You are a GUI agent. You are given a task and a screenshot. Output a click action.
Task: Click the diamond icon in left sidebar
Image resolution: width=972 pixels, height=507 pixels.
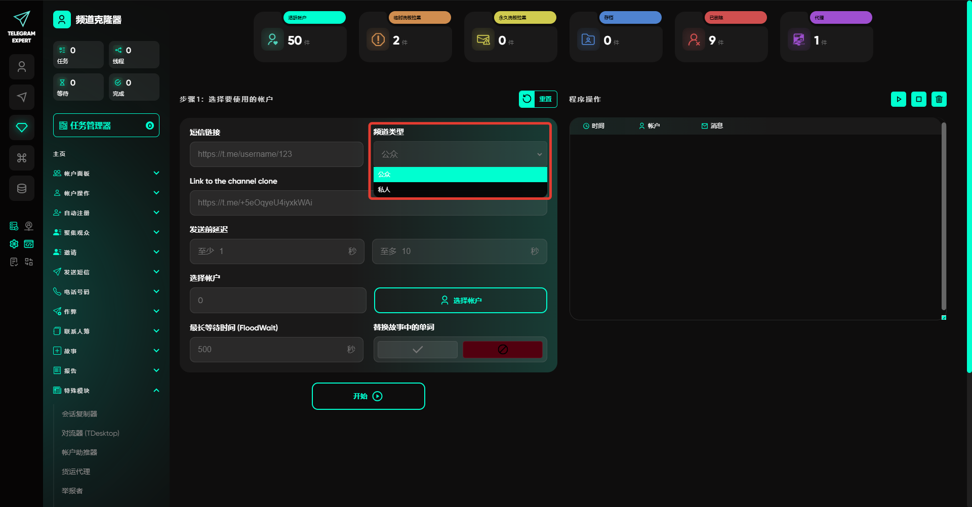coord(21,128)
